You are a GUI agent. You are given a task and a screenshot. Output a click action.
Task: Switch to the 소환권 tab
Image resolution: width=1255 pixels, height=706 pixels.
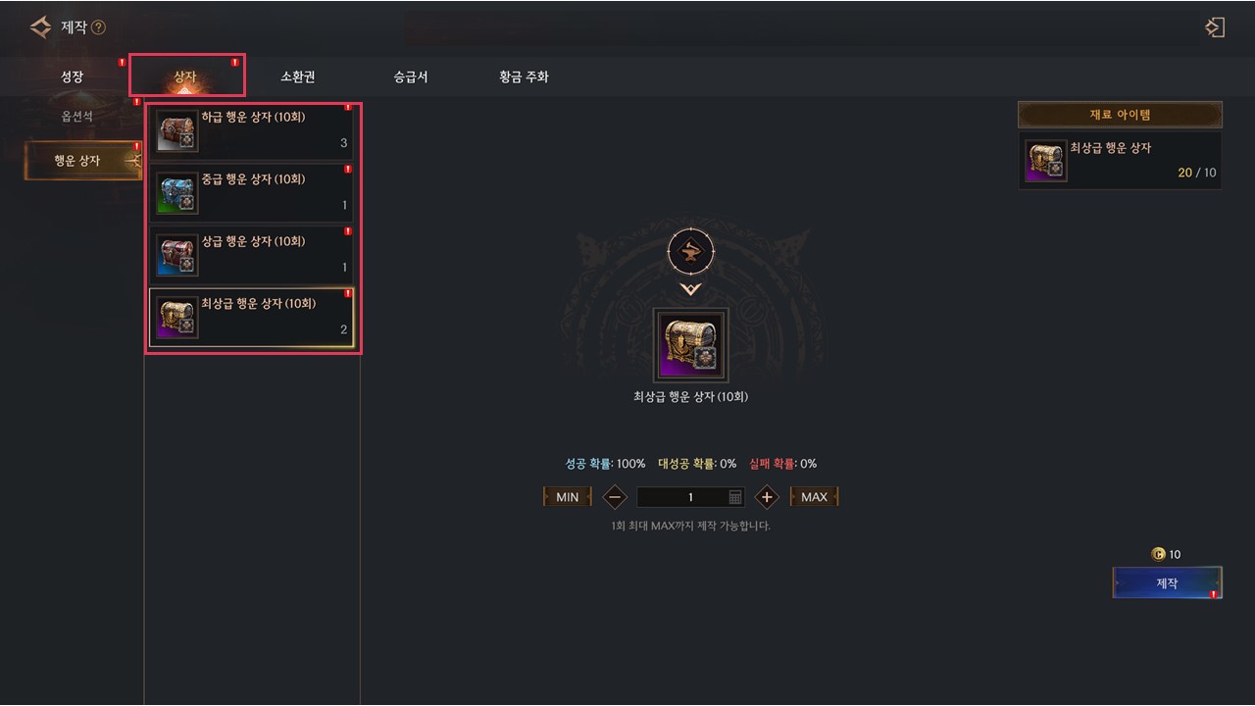click(x=298, y=76)
